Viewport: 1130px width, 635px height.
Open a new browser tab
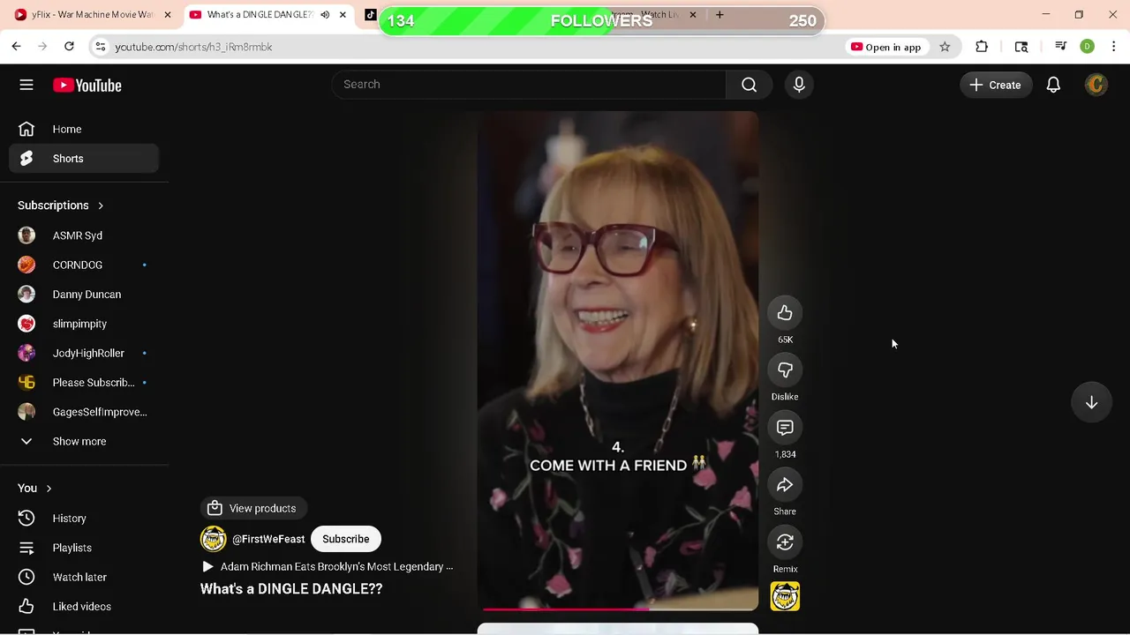[719, 15]
